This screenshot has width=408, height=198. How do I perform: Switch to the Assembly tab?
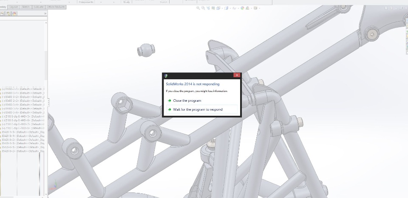(x=3, y=7)
